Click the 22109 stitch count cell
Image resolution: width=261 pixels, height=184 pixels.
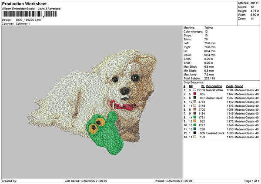[201, 90]
